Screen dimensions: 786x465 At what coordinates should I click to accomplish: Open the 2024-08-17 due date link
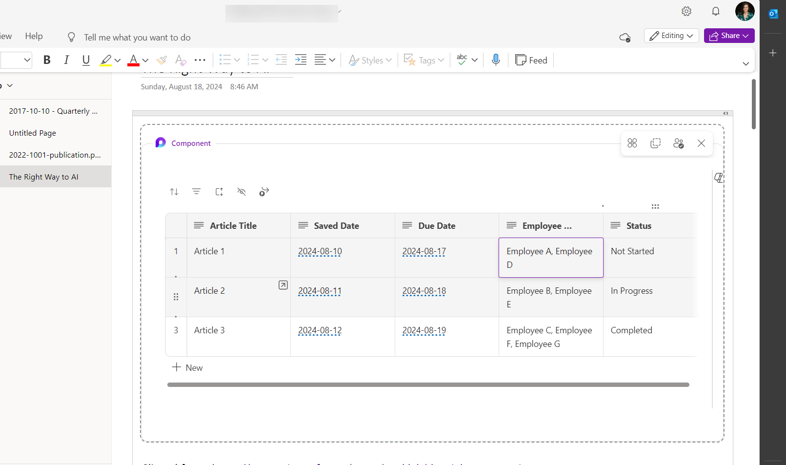click(x=423, y=251)
